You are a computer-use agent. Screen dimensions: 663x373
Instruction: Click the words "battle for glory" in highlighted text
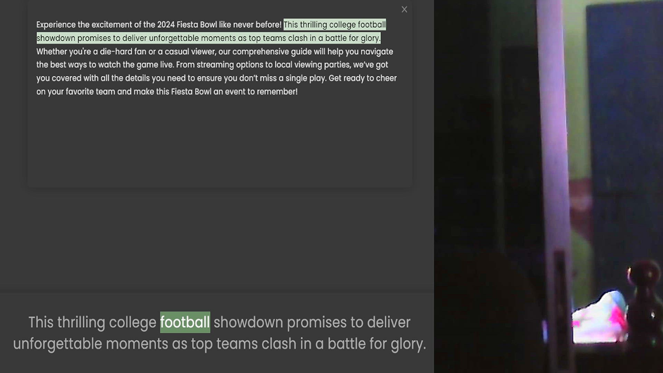pyautogui.click(x=352, y=38)
